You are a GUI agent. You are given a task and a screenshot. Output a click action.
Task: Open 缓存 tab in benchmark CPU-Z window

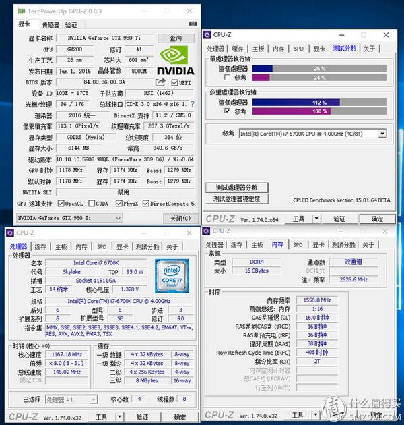click(238, 49)
